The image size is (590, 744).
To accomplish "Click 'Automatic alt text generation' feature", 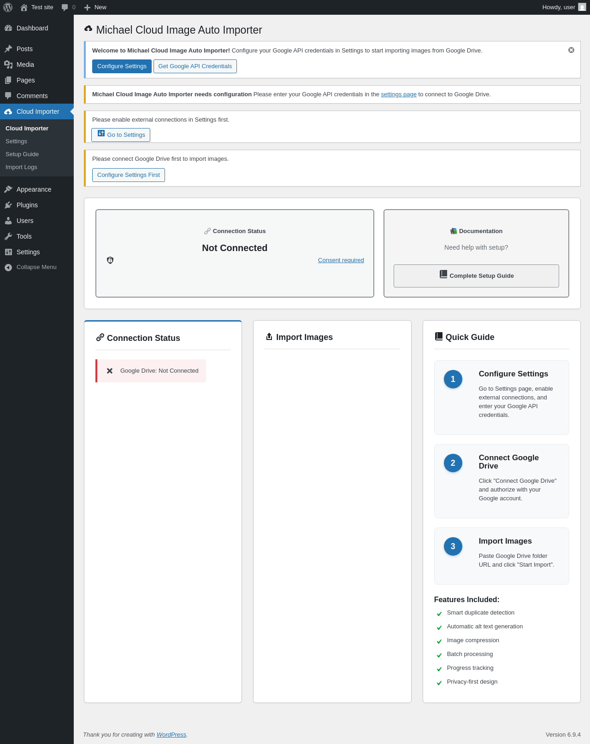I will [x=485, y=627].
